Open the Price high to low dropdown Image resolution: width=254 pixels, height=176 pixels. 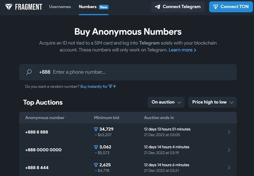click(212, 102)
